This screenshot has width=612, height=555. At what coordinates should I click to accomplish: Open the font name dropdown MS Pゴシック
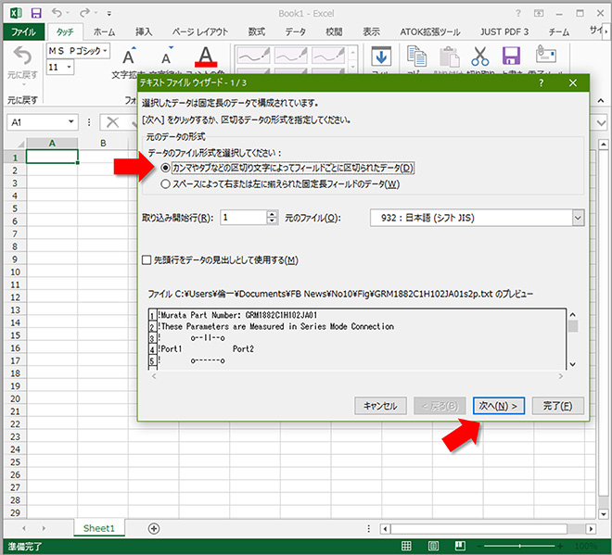pyautogui.click(x=105, y=51)
